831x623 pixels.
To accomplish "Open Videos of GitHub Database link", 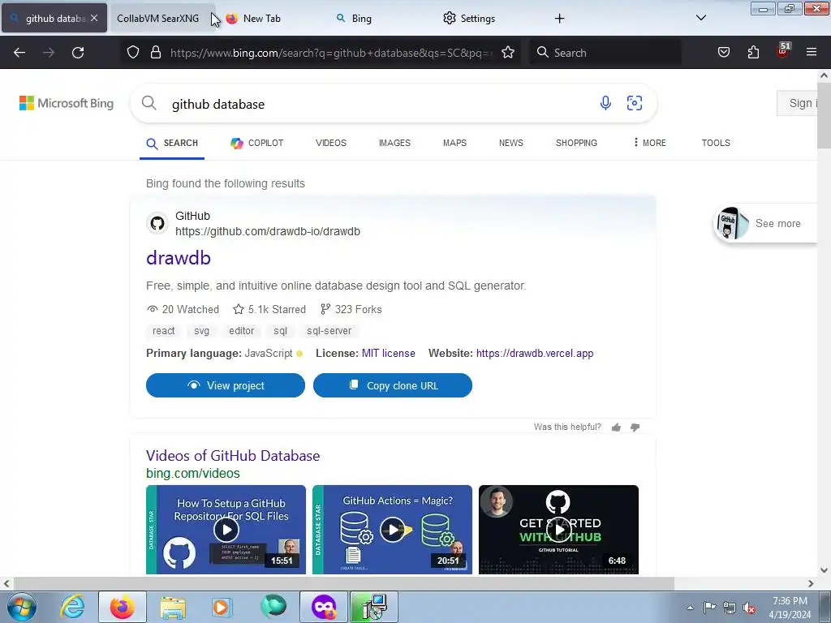I will click(x=233, y=456).
